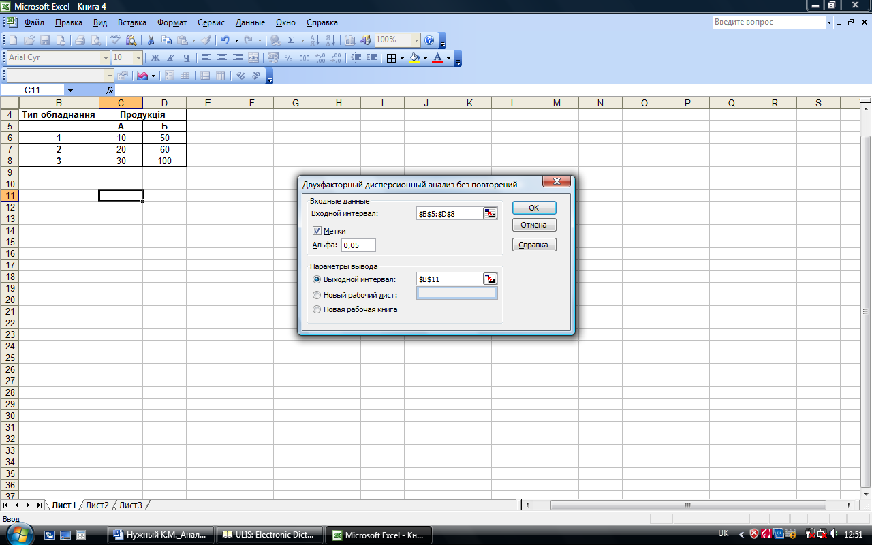
Task: Switch to ULIS Electronic Dictionary taskbar button
Action: [x=269, y=535]
